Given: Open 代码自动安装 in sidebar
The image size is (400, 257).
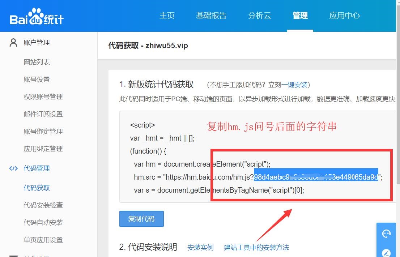Looking at the screenshot, I should (x=43, y=222).
